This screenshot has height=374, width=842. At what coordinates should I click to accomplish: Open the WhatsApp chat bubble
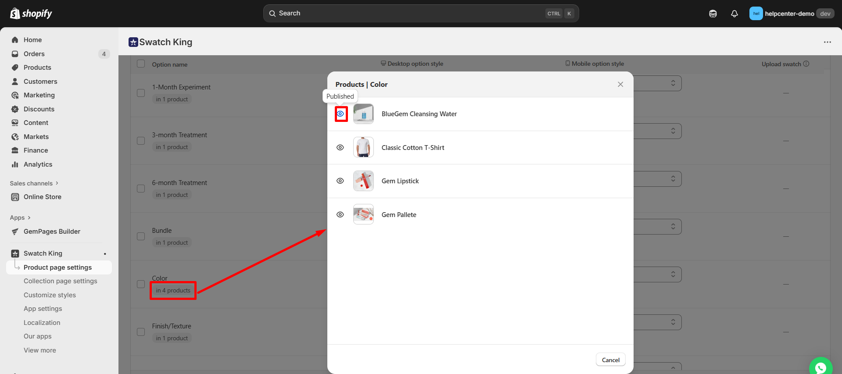(821, 367)
